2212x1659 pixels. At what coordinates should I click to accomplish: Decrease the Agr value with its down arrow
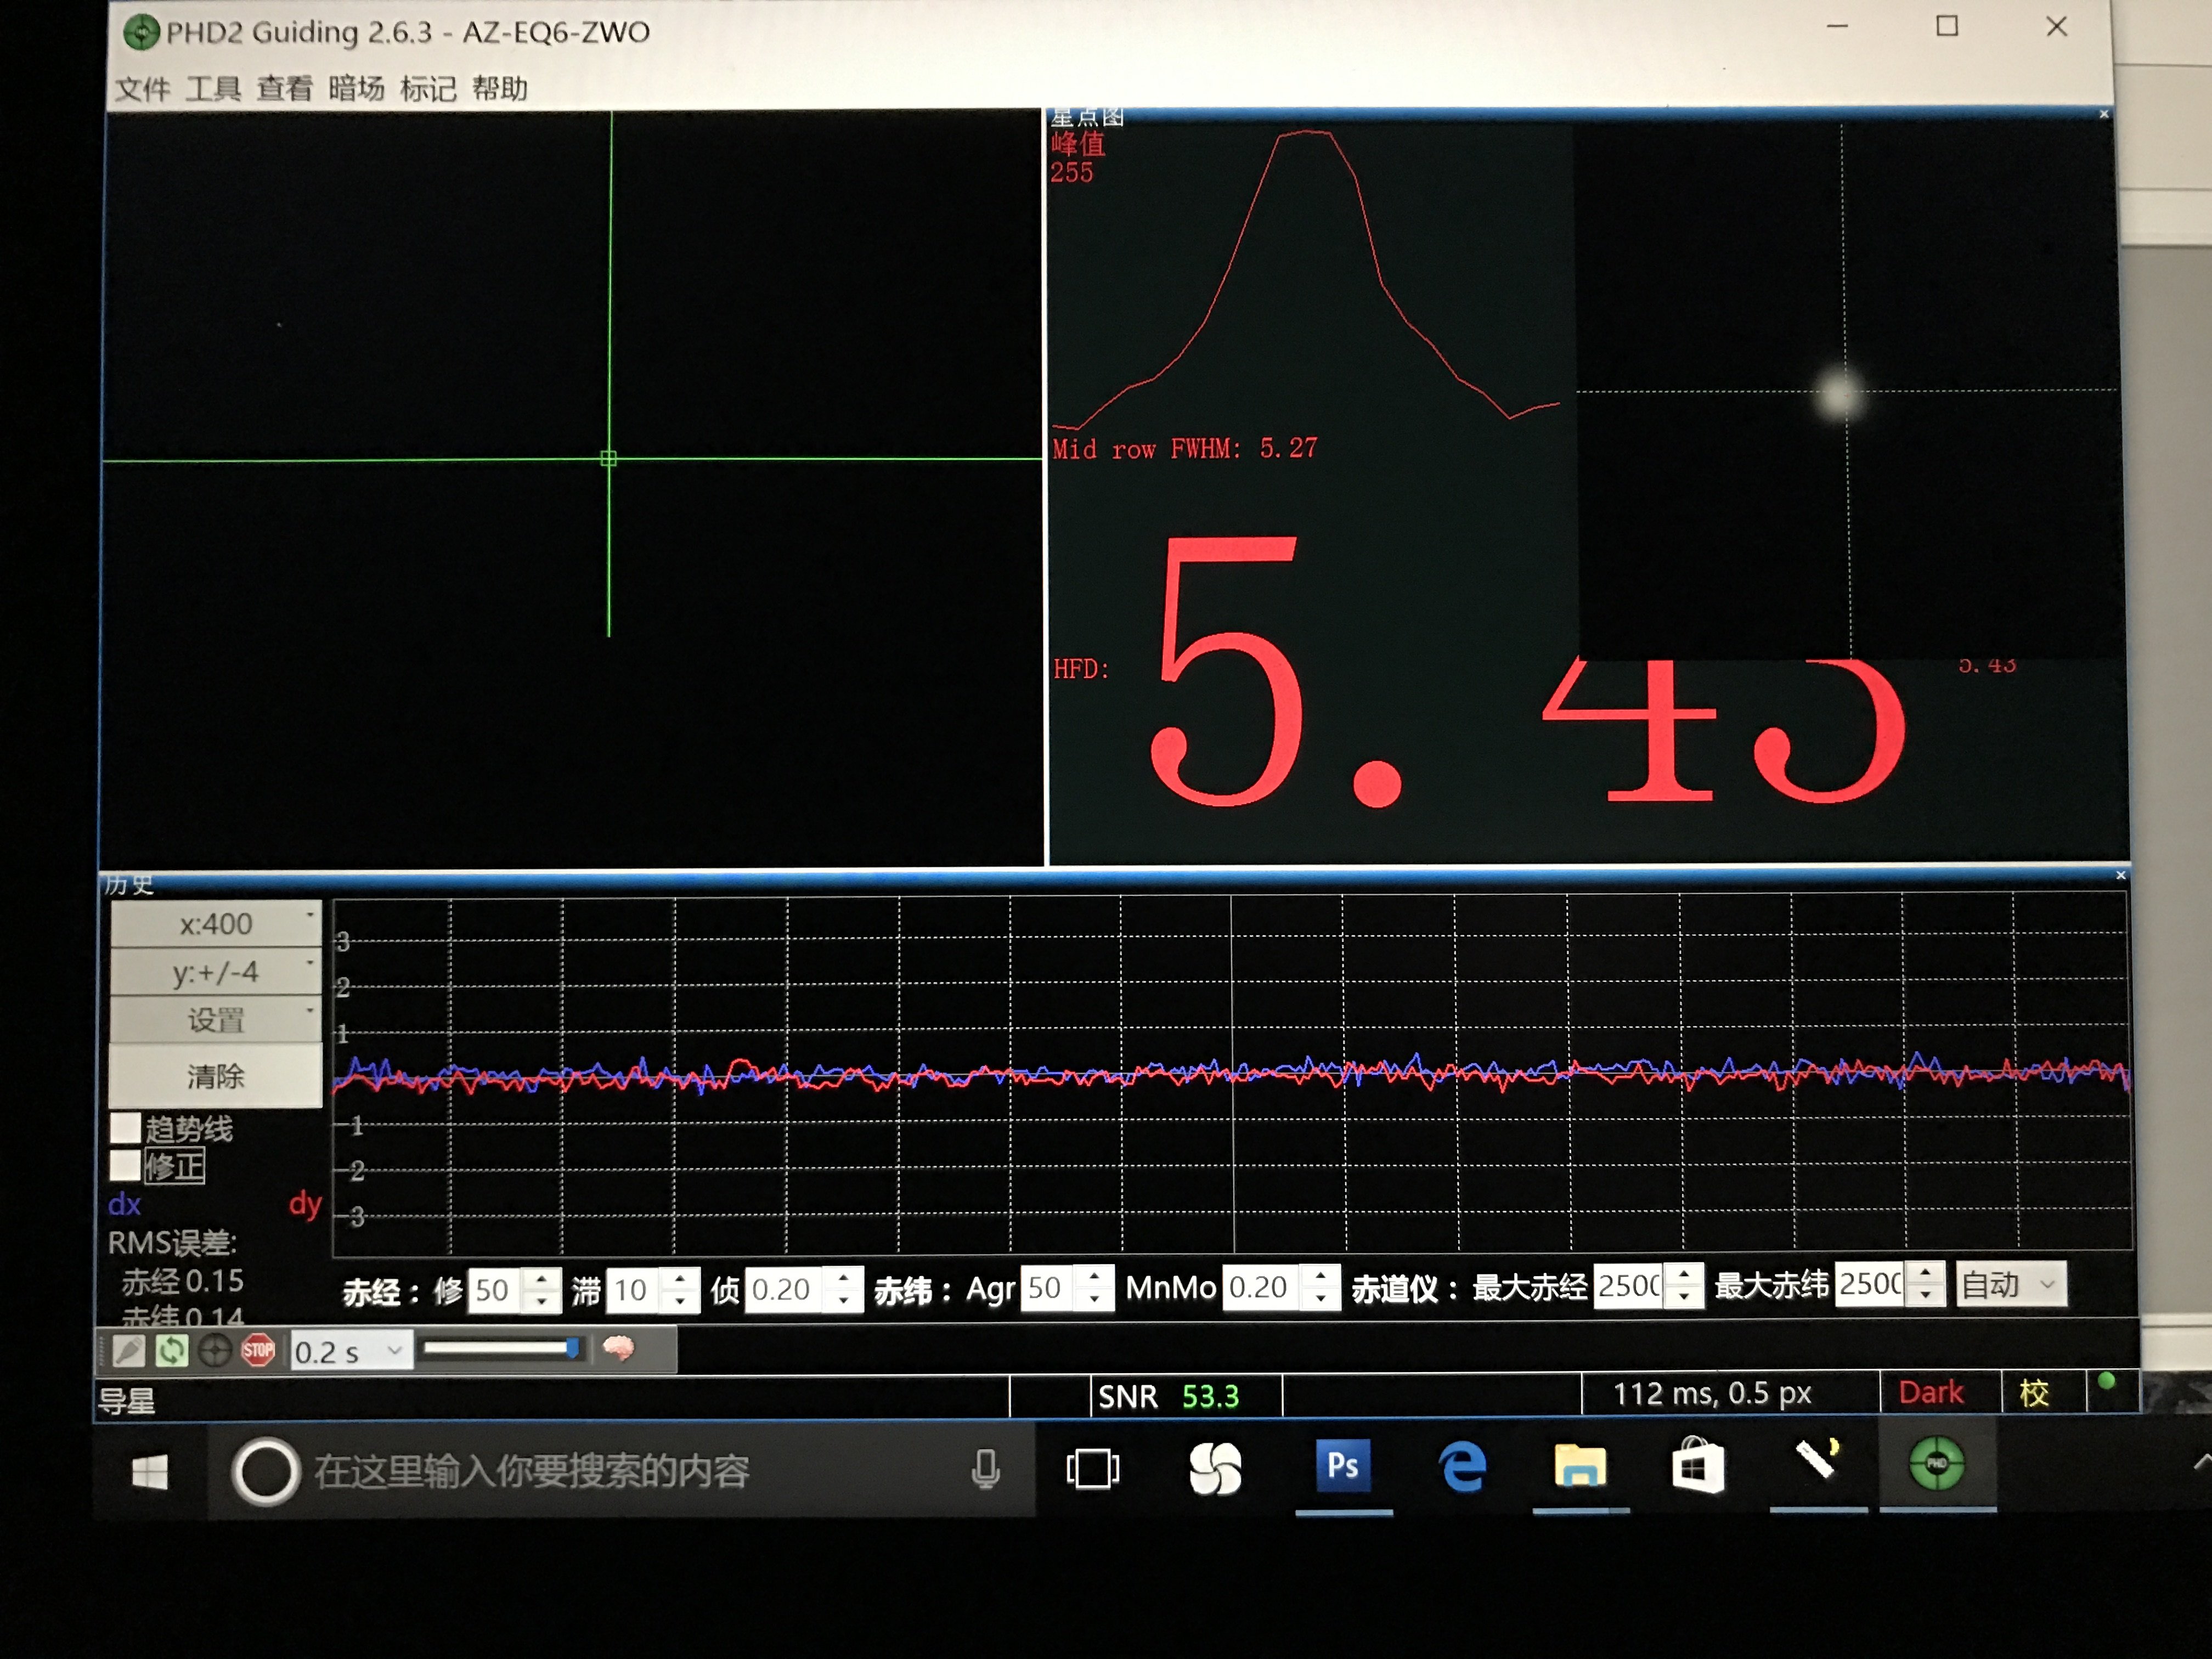[x=1095, y=1299]
